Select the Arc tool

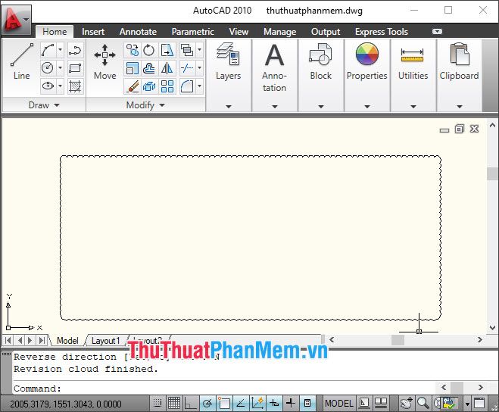48,50
